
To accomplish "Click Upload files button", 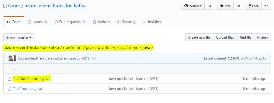I will pyautogui.click(x=225, y=38).
